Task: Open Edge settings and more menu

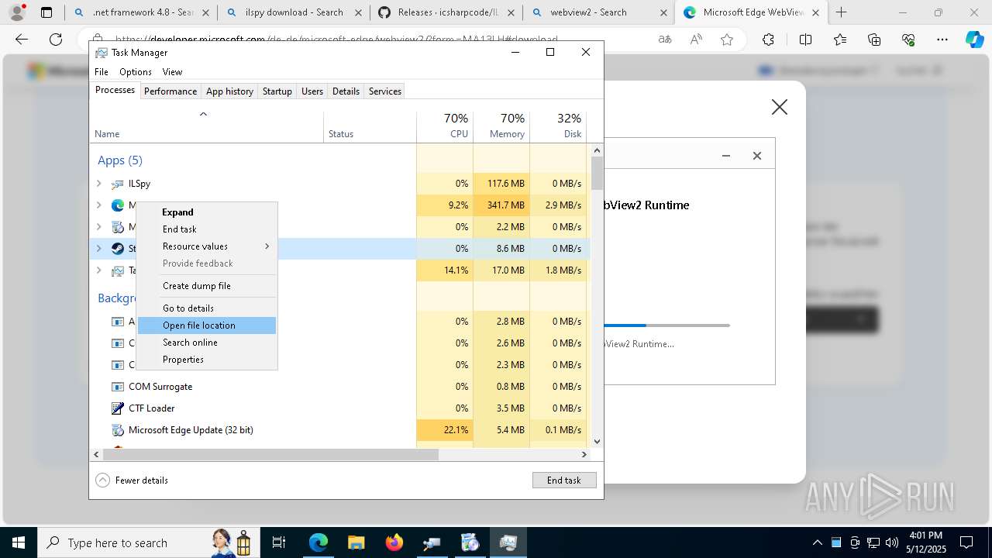Action: pyautogui.click(x=942, y=40)
